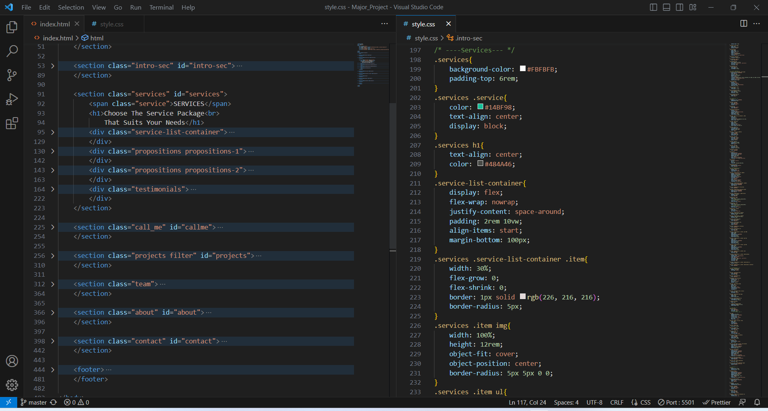Open the Search sidebar icon
This screenshot has height=411, width=768.
tap(12, 51)
